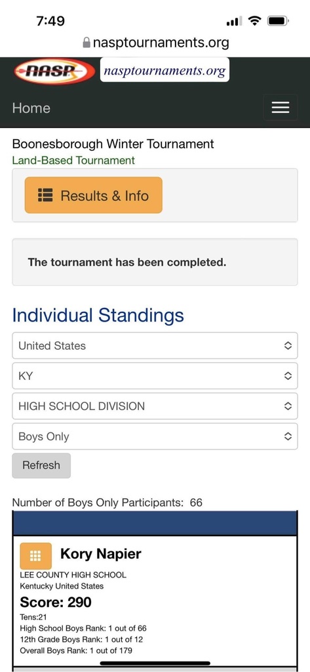Click the list icon on Results & Info

(x=45, y=195)
